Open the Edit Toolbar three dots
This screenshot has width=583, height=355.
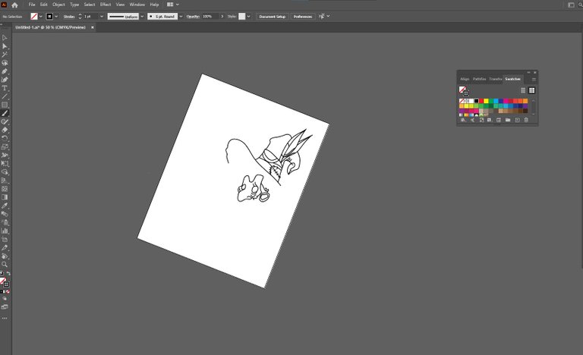coord(5,319)
